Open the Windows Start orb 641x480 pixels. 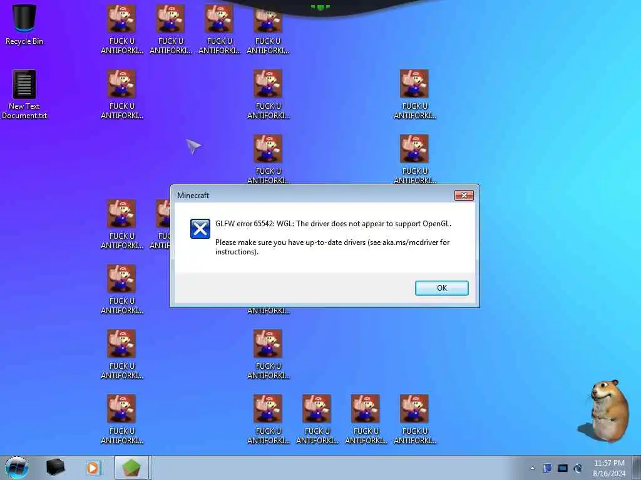click(x=17, y=467)
